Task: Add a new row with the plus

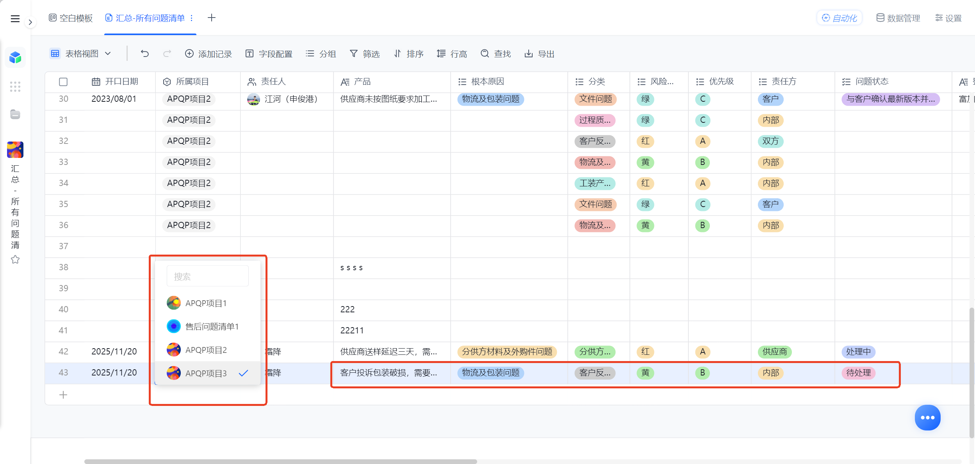Action: coord(63,395)
